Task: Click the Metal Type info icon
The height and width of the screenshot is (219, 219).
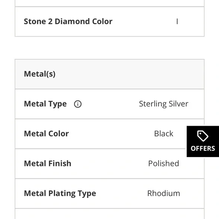Action: coord(78,104)
